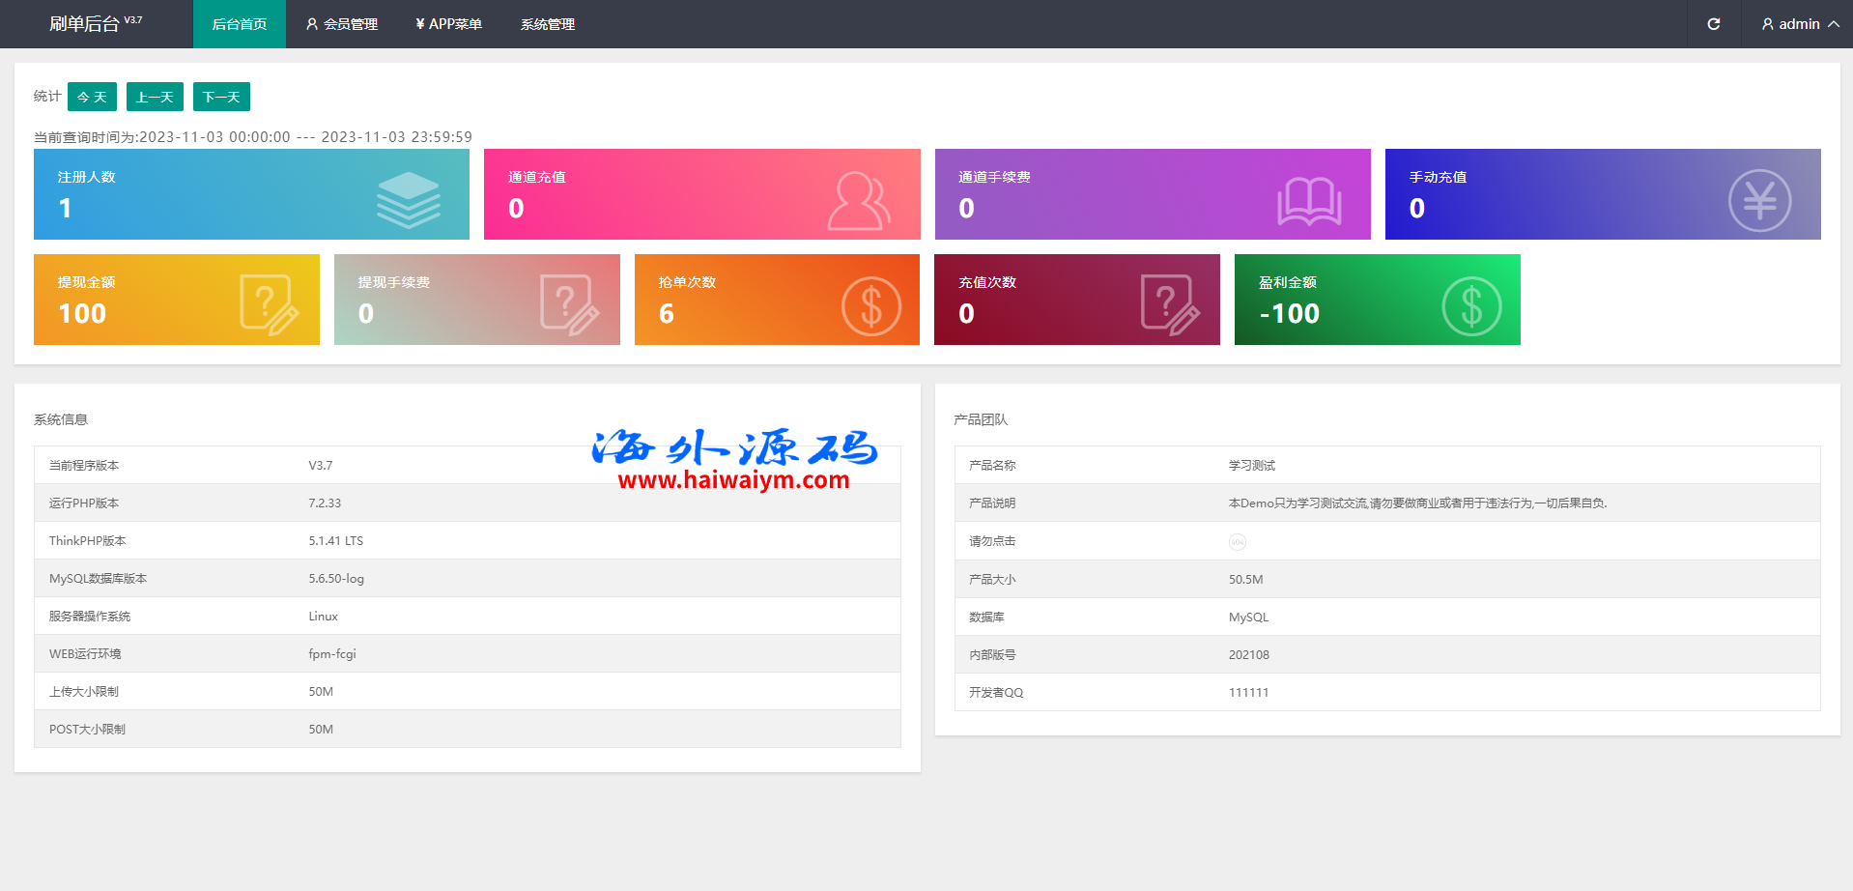Click the small icon beside 请勿点击

[x=1237, y=542]
